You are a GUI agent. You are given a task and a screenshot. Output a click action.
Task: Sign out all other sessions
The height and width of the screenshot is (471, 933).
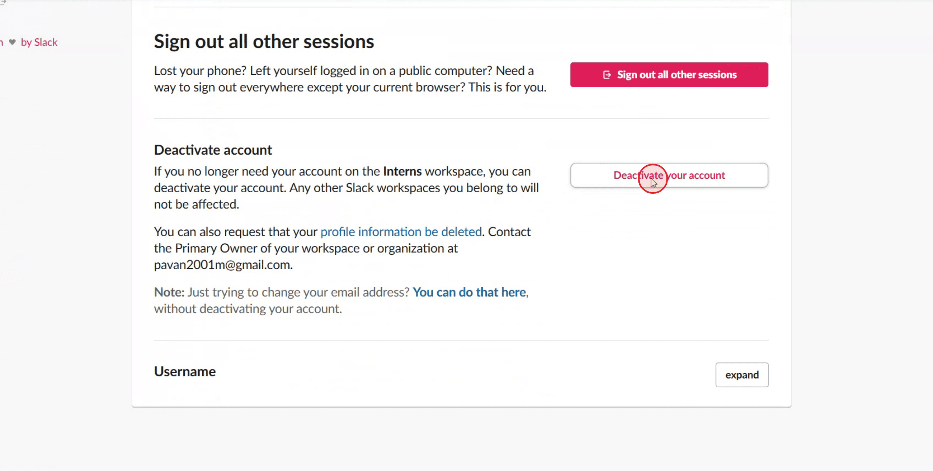pyautogui.click(x=669, y=74)
